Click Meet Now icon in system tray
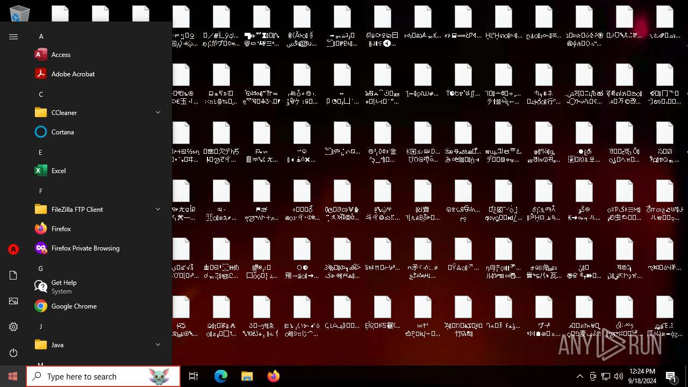This screenshot has height=387, width=688. (593, 376)
